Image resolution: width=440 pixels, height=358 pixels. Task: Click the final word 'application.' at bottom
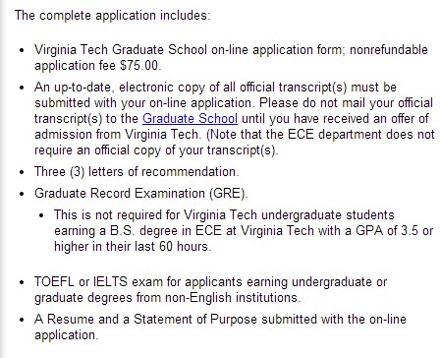coord(66,335)
